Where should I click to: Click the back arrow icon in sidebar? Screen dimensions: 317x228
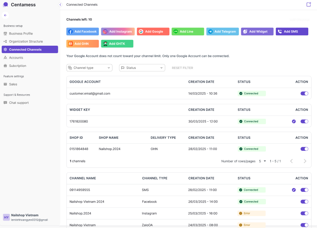pos(5,15)
